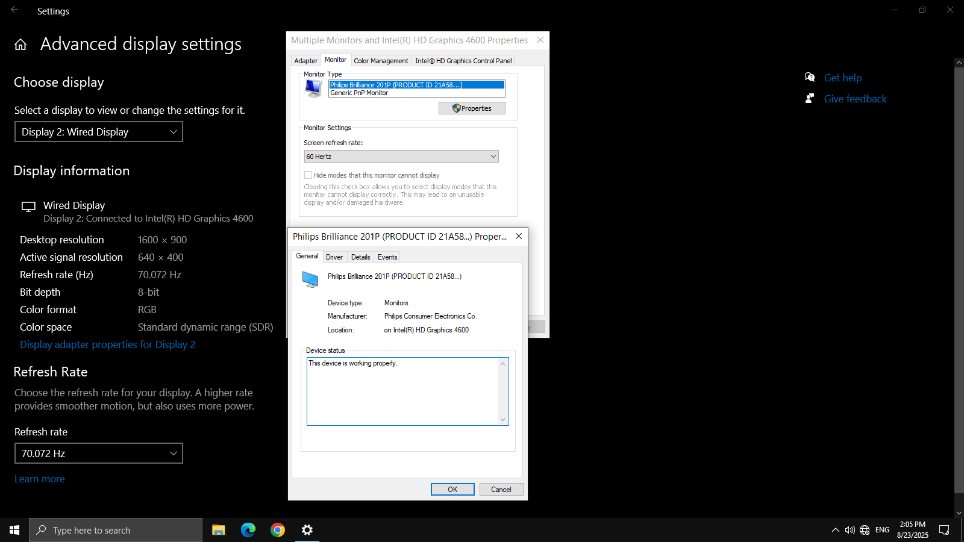Image resolution: width=964 pixels, height=542 pixels.
Task: Open Settings home icon
Action: [20, 45]
